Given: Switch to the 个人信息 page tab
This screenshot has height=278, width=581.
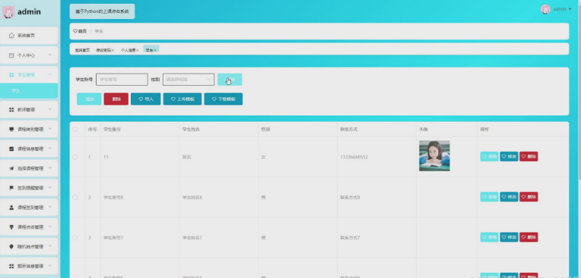Looking at the screenshot, I should 129,50.
